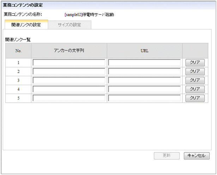Click the anchor text field in row 3

pos(69,80)
